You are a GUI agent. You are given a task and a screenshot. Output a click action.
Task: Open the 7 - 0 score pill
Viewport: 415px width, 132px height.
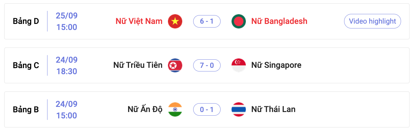(207, 65)
